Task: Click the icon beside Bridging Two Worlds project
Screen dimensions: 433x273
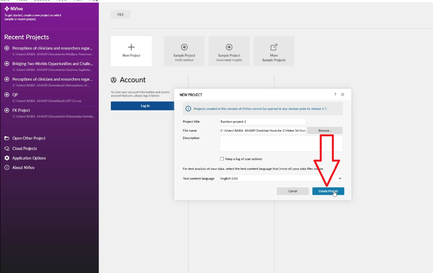Action: point(7,64)
